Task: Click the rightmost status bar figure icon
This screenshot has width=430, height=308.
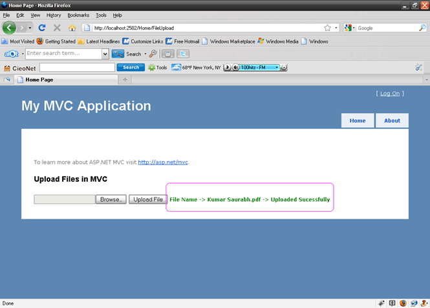Action: (424, 303)
